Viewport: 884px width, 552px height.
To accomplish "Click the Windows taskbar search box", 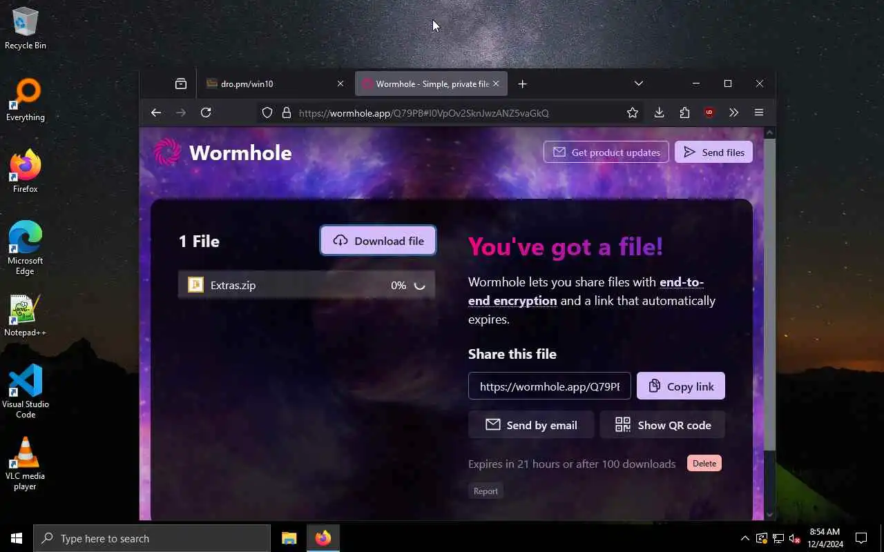I will 152,538.
